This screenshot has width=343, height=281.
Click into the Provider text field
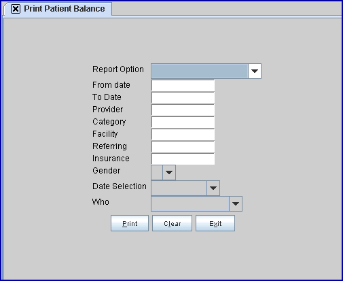[x=183, y=110]
